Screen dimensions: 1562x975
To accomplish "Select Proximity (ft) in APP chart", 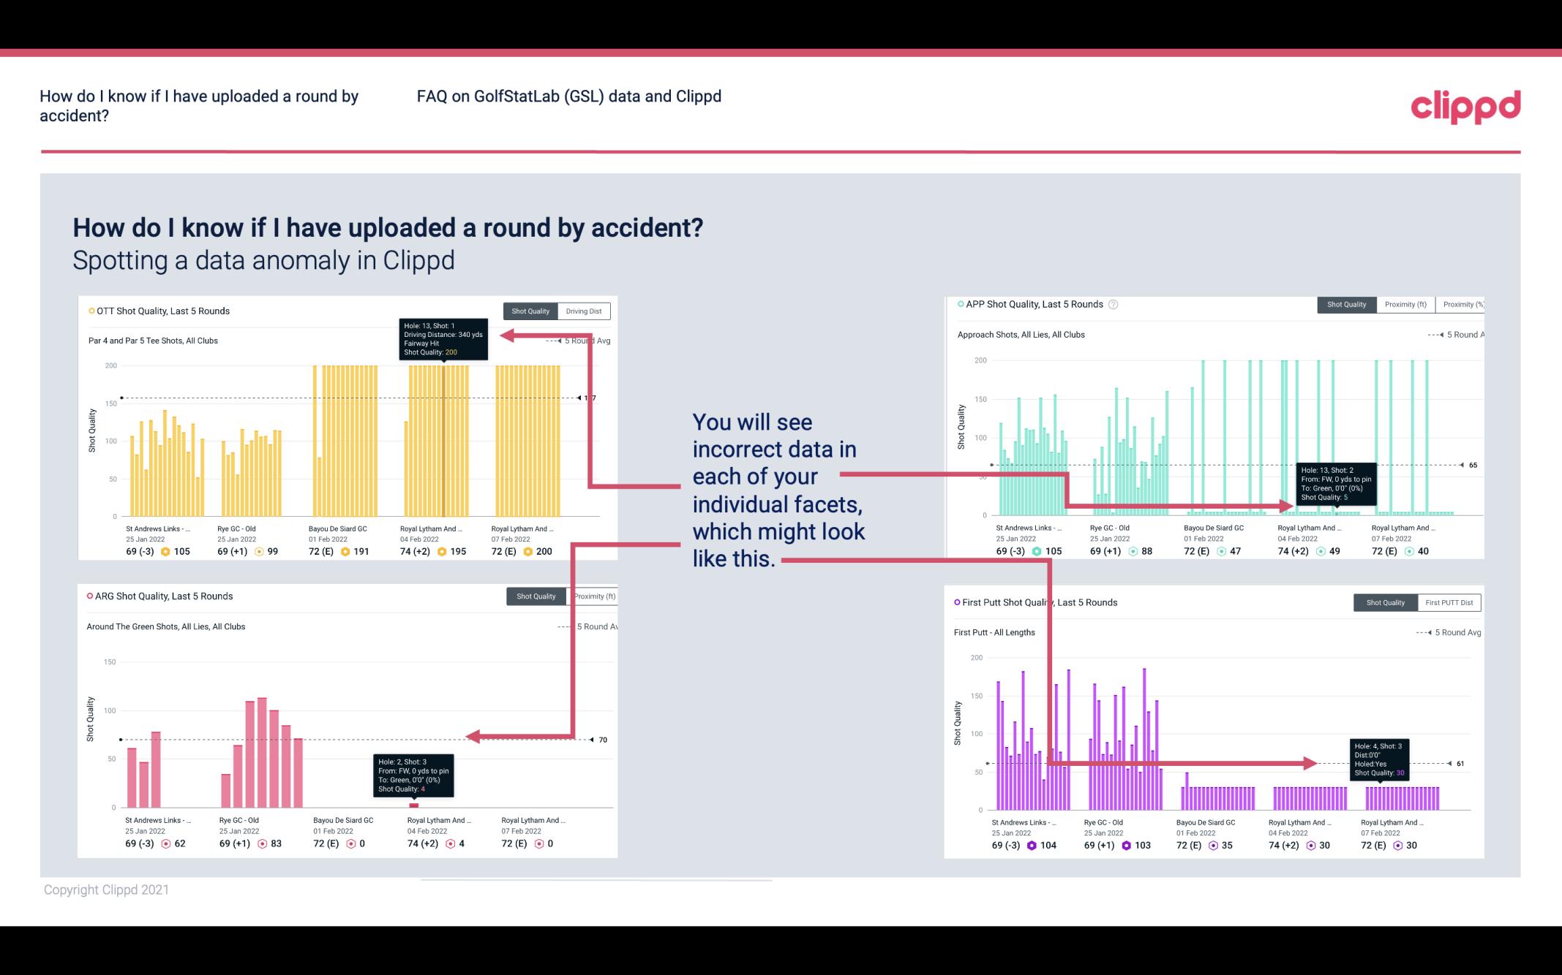I will [x=1405, y=305].
